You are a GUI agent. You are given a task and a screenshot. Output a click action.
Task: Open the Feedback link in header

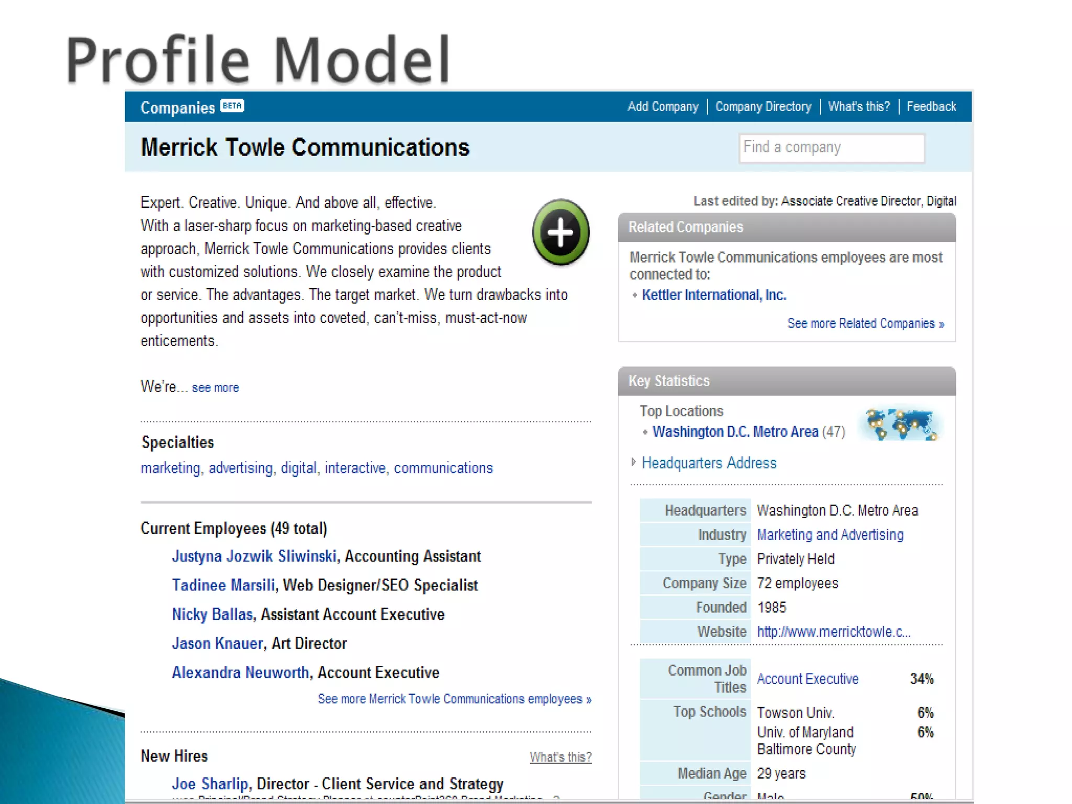[x=931, y=107]
